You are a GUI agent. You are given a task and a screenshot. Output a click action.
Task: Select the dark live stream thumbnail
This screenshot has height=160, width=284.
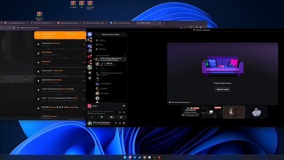point(212,112)
